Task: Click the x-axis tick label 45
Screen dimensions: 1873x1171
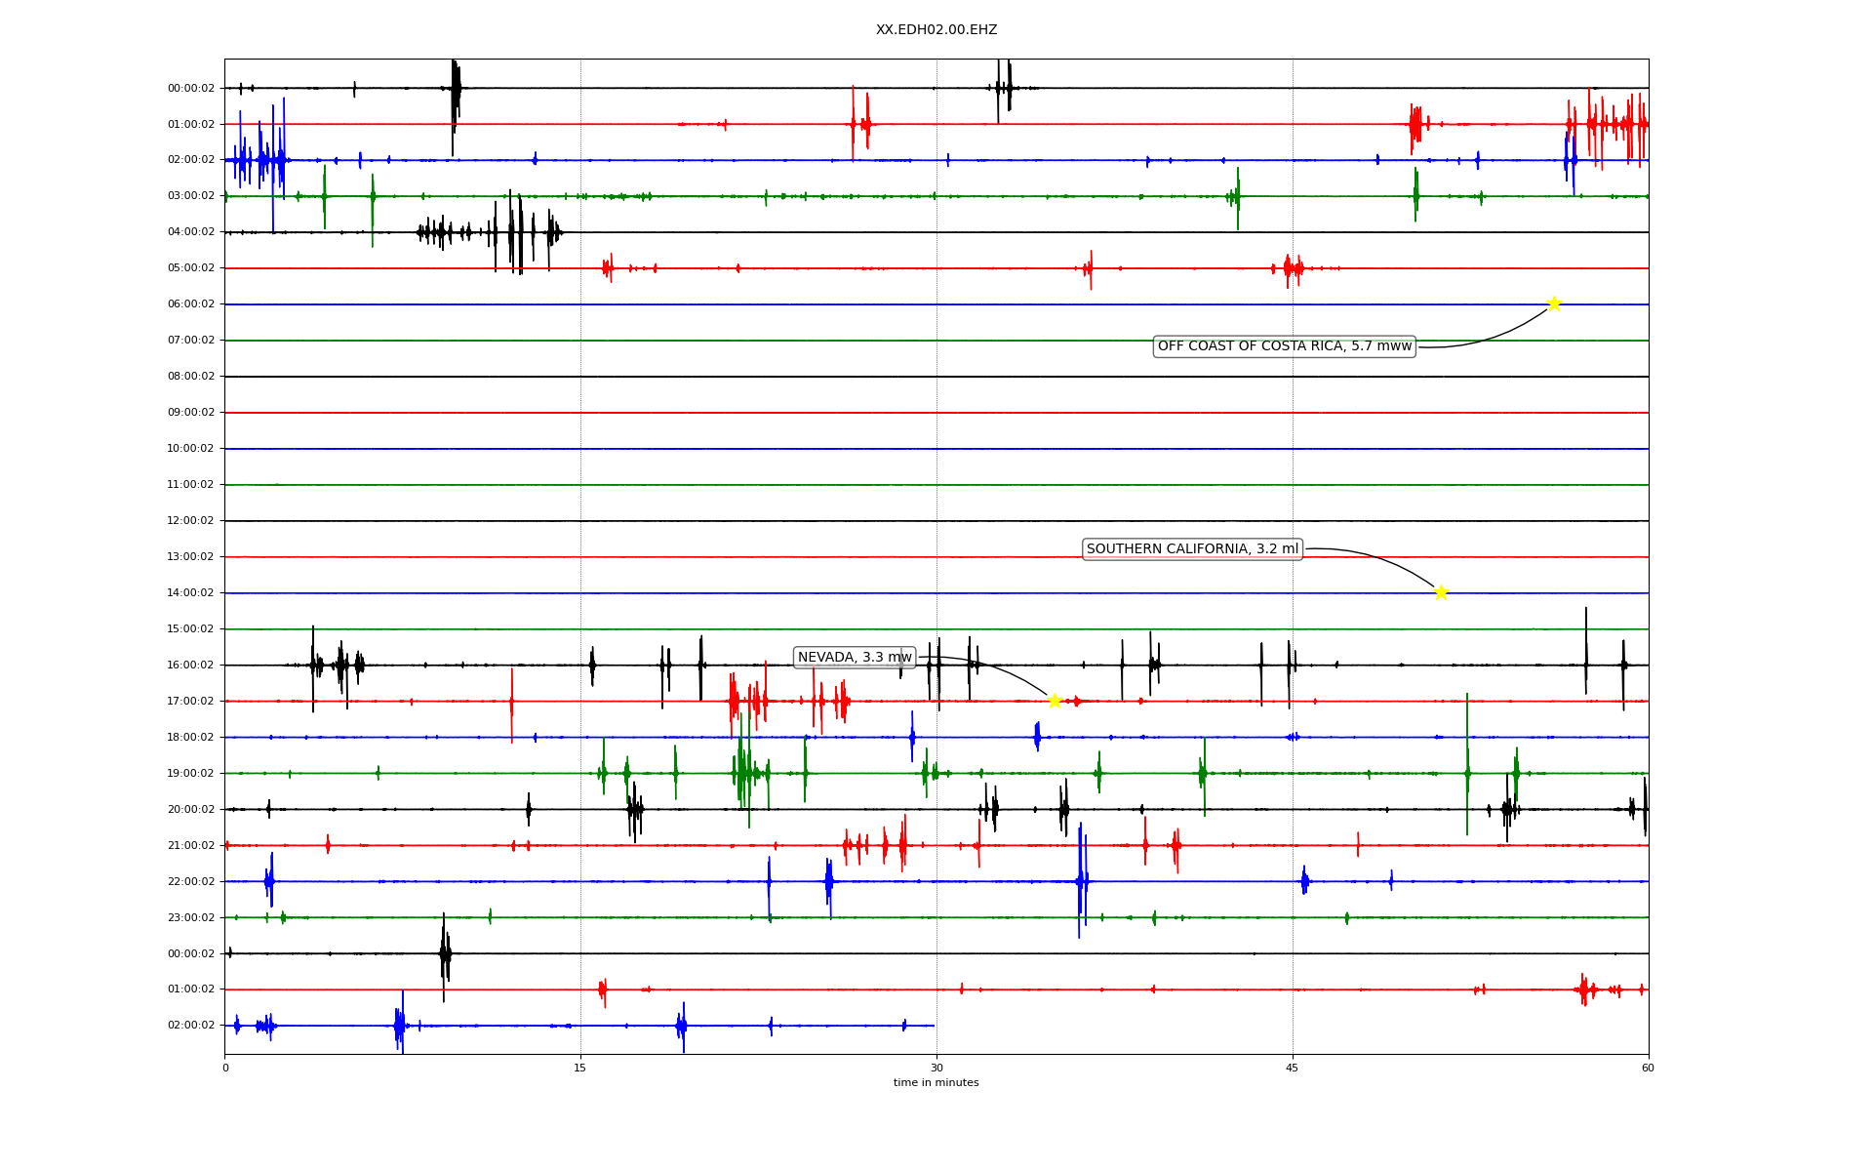Action: (x=1293, y=1069)
